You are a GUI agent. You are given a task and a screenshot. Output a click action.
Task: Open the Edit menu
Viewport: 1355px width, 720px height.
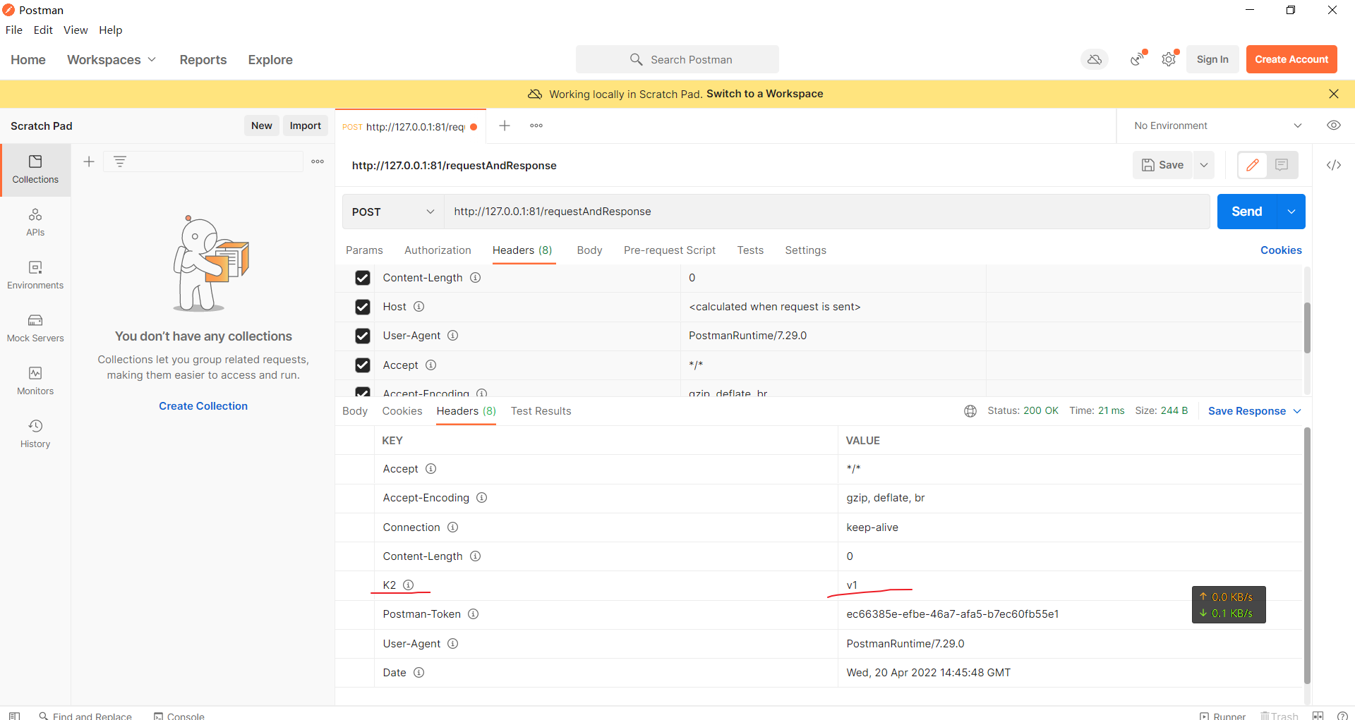pyautogui.click(x=43, y=30)
